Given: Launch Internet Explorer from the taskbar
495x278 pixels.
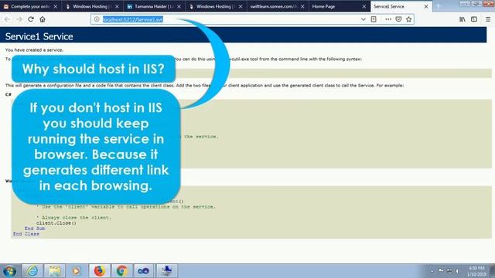Looking at the screenshot, I should click(32, 271).
